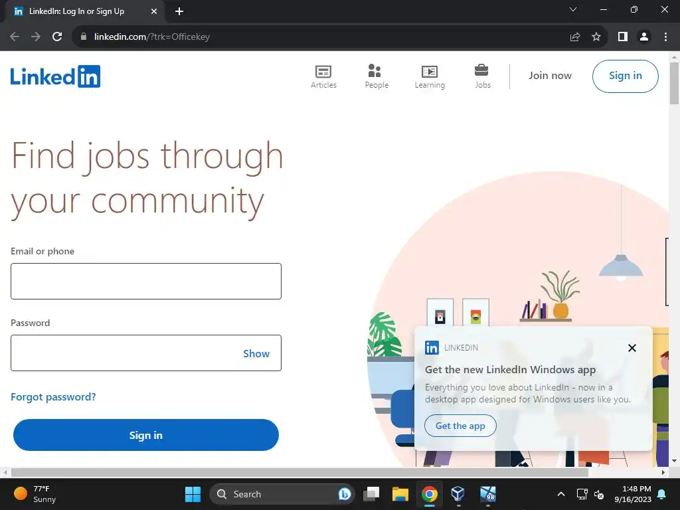The width and height of the screenshot is (680, 510).
Task: Reload the LinkedIn page
Action: tap(57, 37)
